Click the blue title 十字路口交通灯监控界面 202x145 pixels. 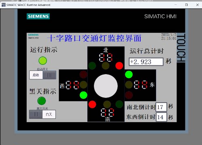(x=95, y=38)
